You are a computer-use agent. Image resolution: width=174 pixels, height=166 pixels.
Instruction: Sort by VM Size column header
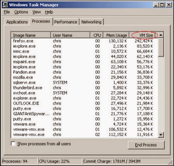pos(142,35)
